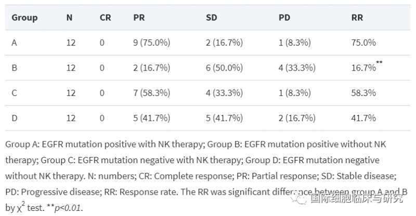The height and width of the screenshot is (216, 416).
Task: Click the 58.3% RR value for group C
Action: tap(363, 93)
